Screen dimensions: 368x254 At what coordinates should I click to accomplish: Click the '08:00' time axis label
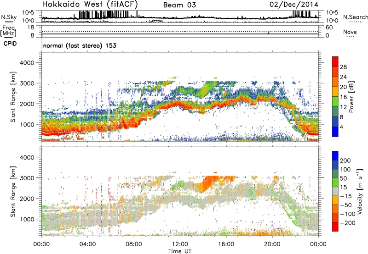coord(134,244)
